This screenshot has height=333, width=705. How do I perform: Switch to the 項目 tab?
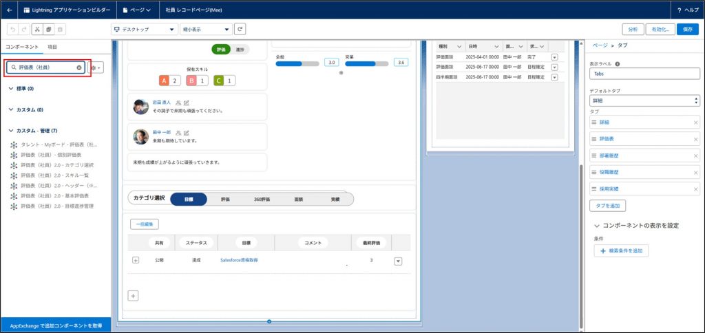52,46
